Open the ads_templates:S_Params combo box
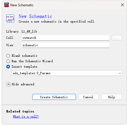Viewport: 127px width, 125px height. [67, 73]
